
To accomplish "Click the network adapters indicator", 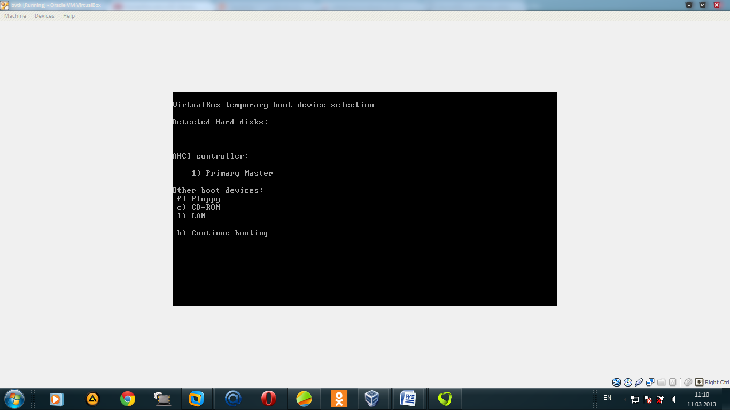I will coord(650,382).
